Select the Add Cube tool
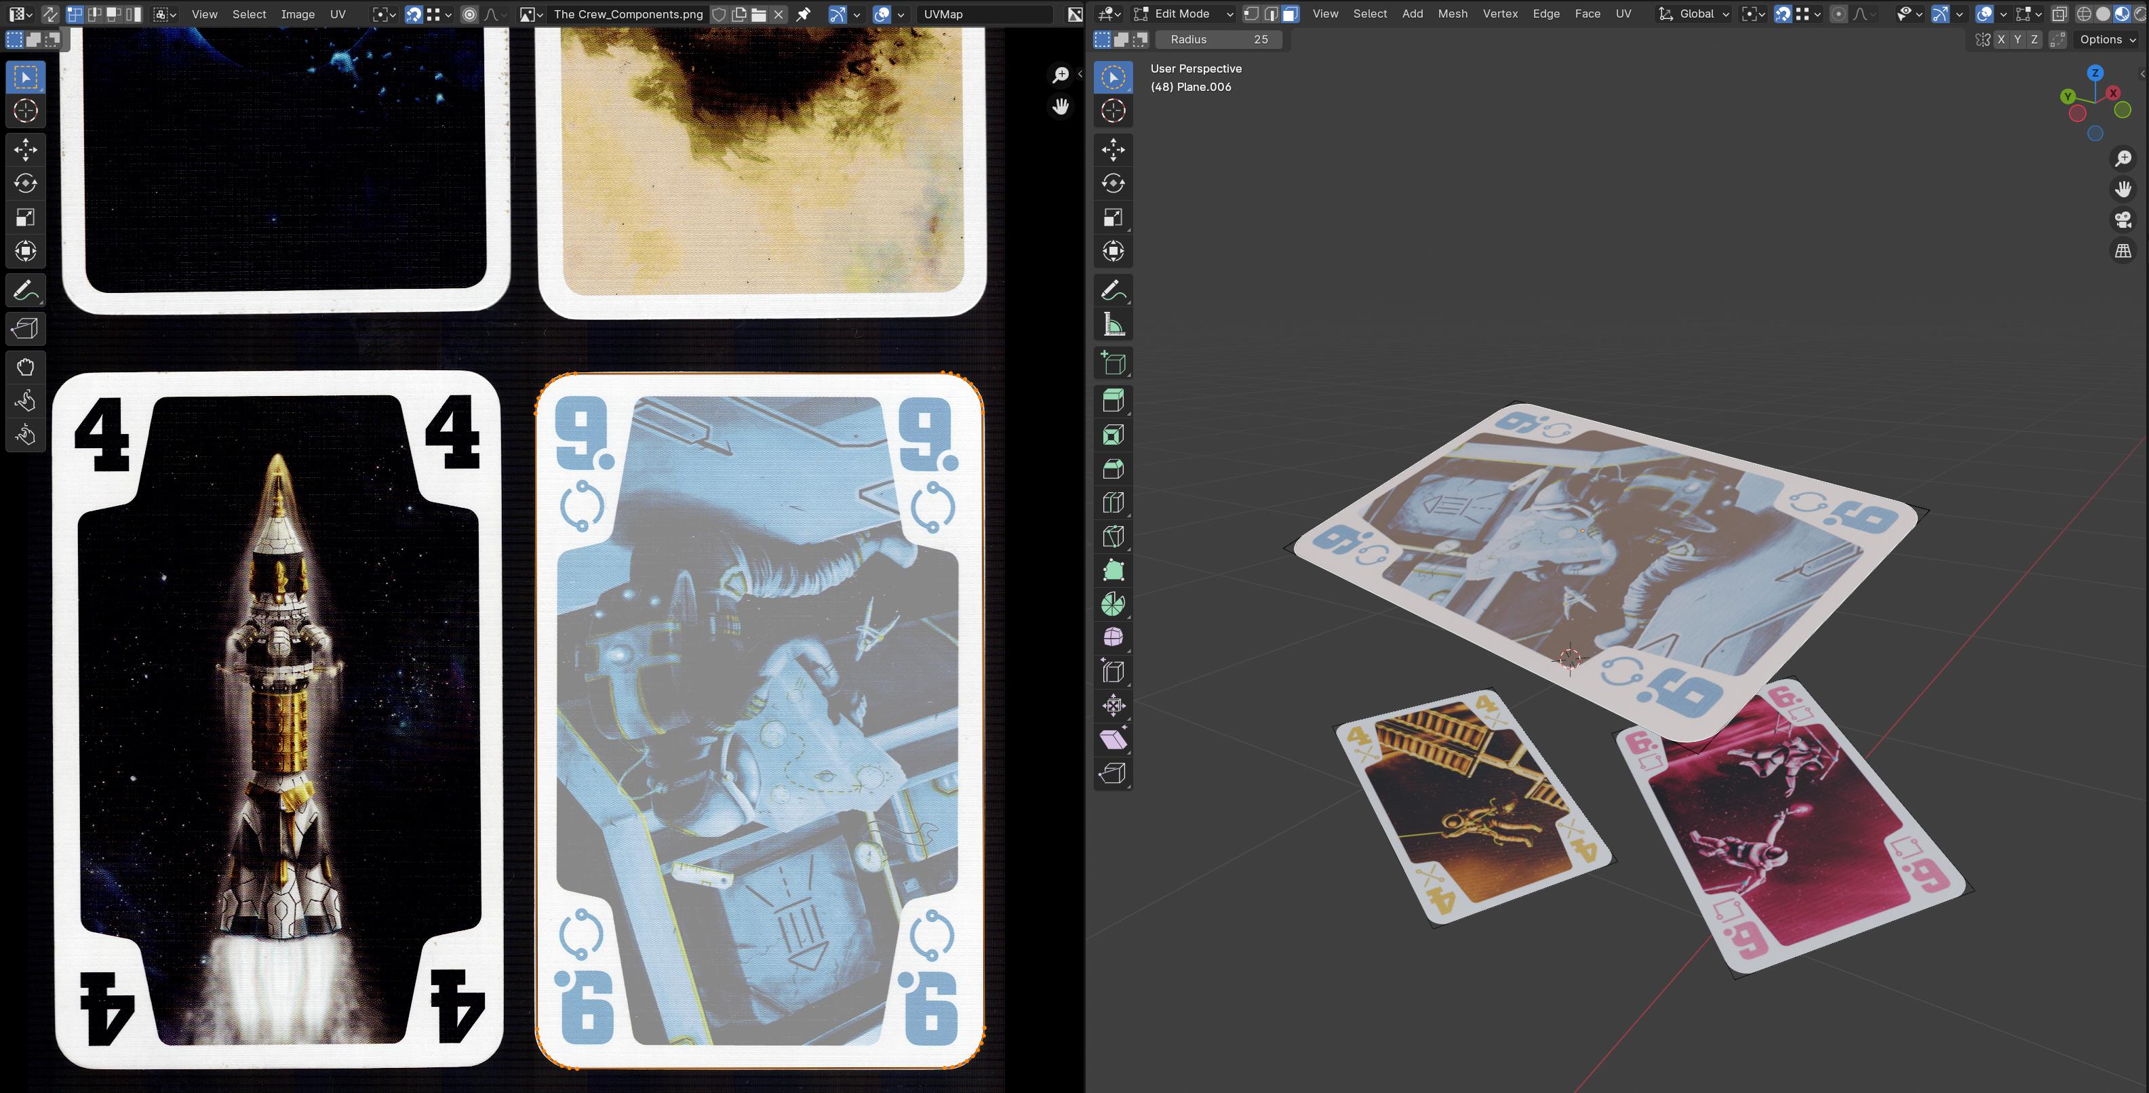 tap(1113, 363)
